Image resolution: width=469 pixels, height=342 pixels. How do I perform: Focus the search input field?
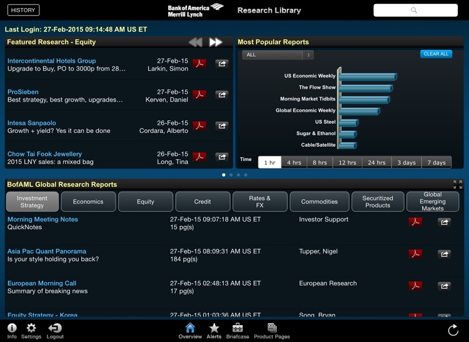click(415, 10)
